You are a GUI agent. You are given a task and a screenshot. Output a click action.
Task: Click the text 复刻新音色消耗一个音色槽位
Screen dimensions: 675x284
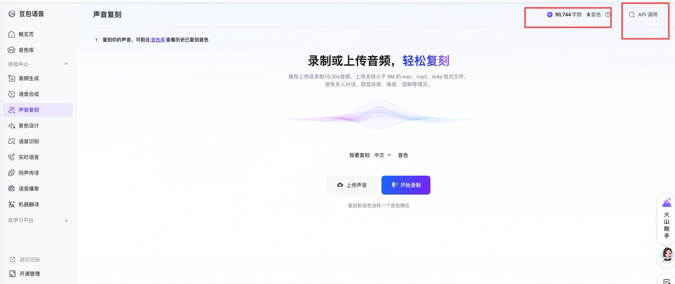click(379, 205)
